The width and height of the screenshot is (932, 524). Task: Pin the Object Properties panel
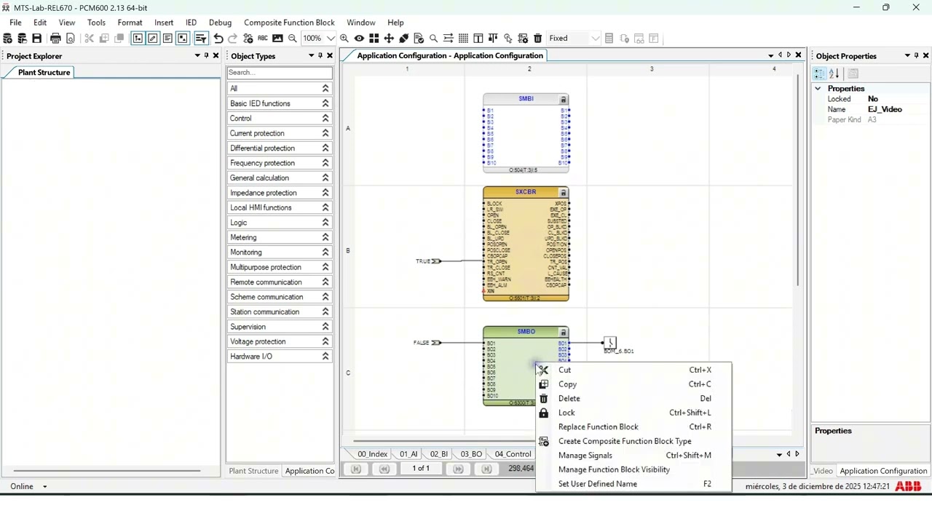point(917,56)
